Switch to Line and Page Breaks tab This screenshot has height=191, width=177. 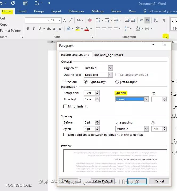pyautogui.click(x=108, y=55)
